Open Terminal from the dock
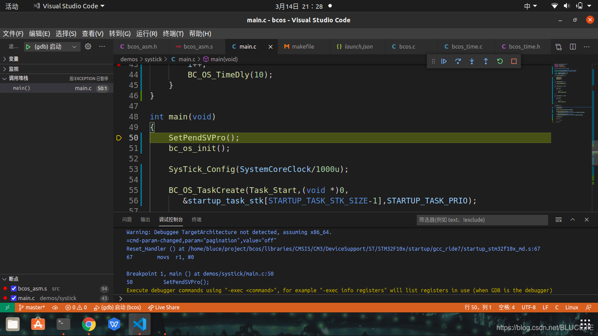Screen dimensions: 598x336 (x=63, y=324)
